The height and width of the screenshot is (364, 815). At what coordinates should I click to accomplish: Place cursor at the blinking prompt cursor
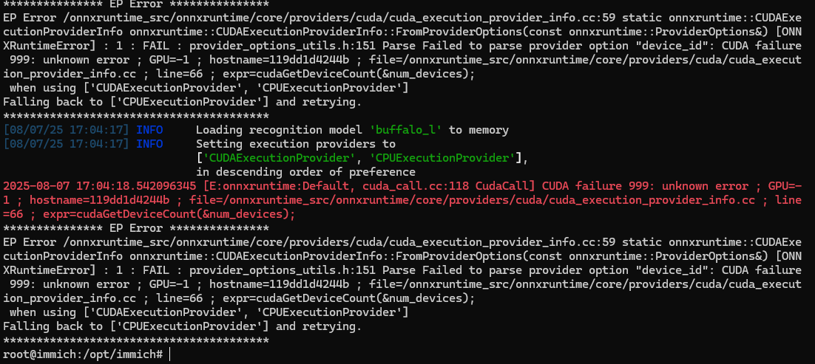click(x=170, y=354)
